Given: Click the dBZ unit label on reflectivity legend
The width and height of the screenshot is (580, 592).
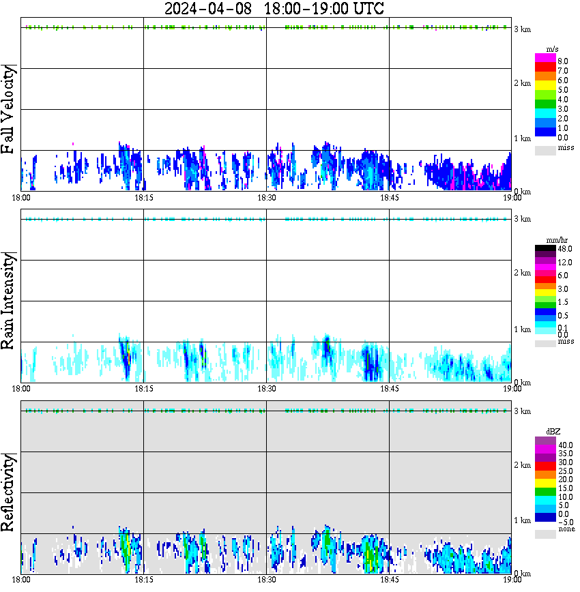Looking at the screenshot, I should pyautogui.click(x=553, y=432).
